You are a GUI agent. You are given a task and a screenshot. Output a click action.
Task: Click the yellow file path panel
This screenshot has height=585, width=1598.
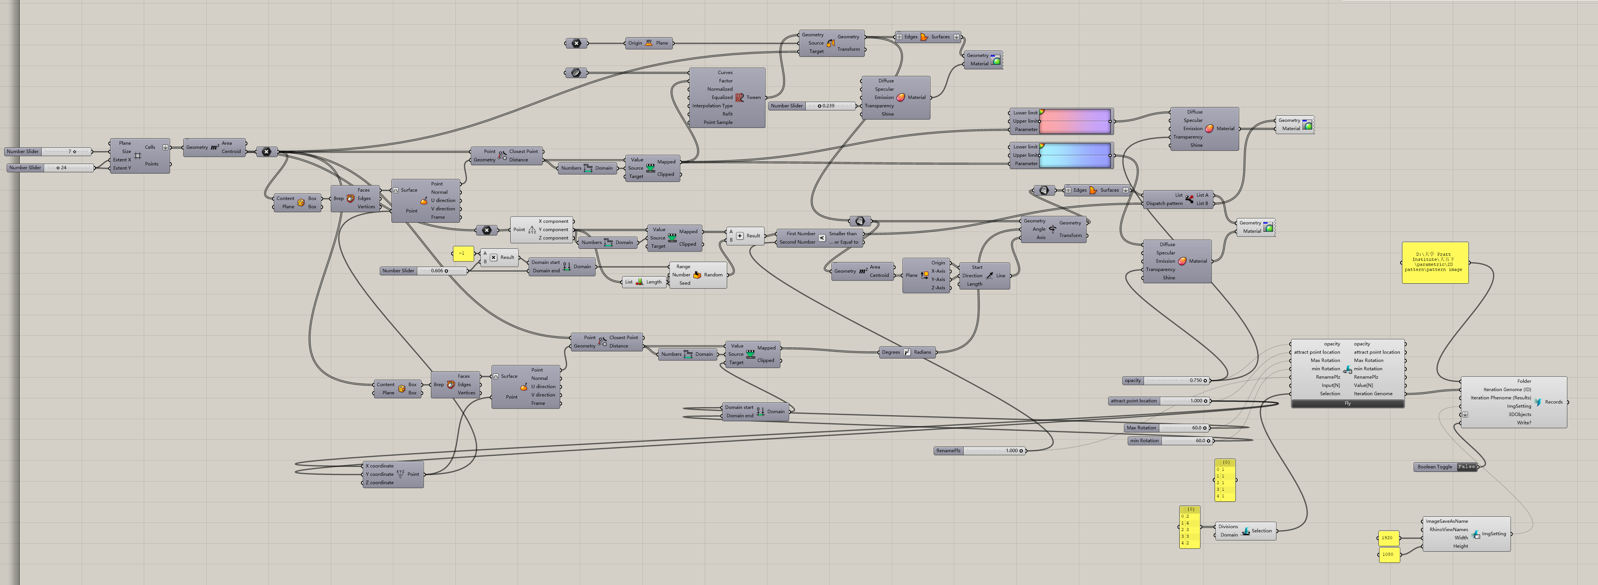[1435, 263]
